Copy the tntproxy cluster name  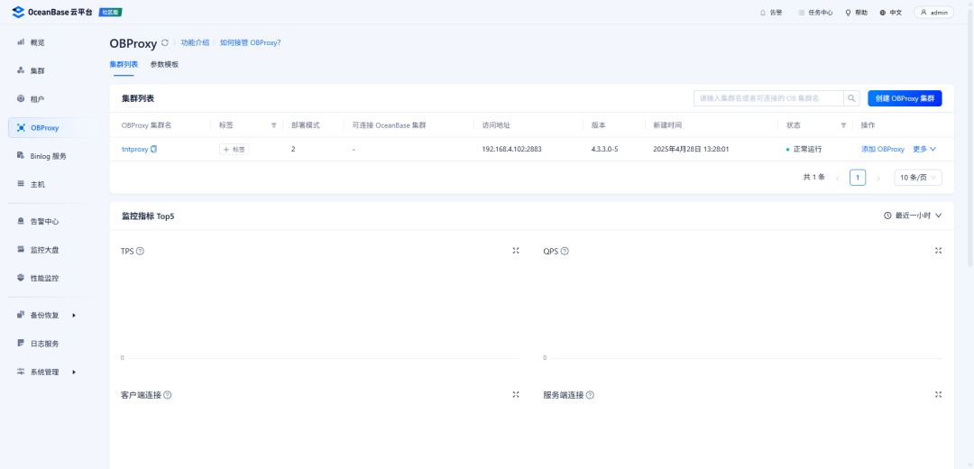(x=154, y=149)
